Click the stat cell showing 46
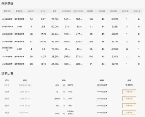Screen dimensions: 145x117 pos(103,42)
